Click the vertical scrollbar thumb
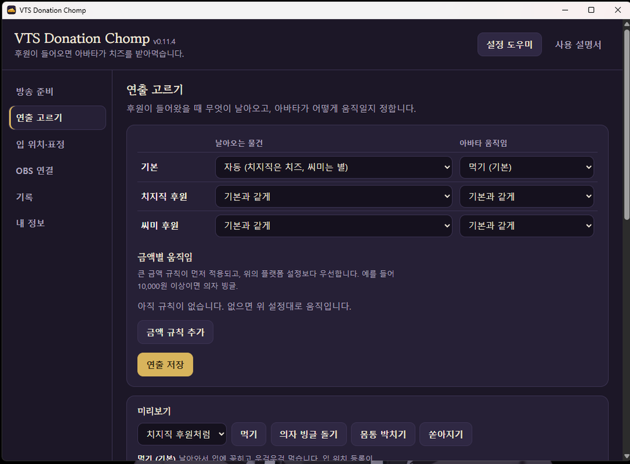Screen dimensions: 630x464 coord(626,124)
